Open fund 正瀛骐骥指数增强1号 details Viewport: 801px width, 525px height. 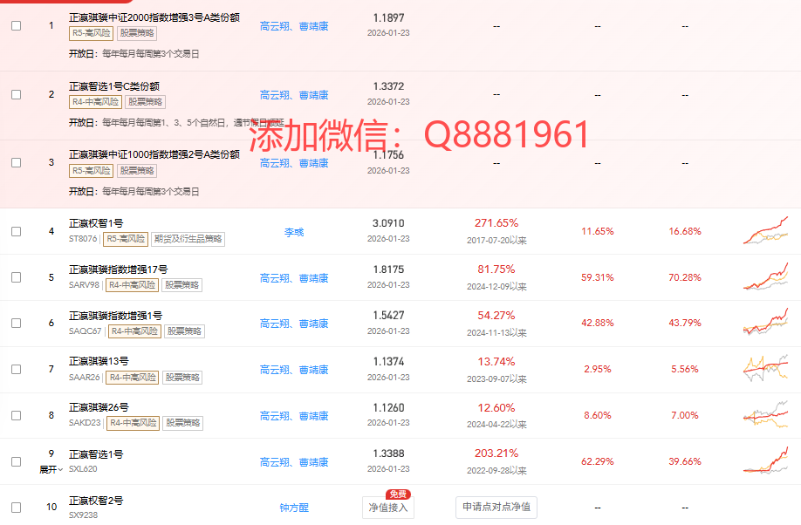pyautogui.click(x=115, y=315)
